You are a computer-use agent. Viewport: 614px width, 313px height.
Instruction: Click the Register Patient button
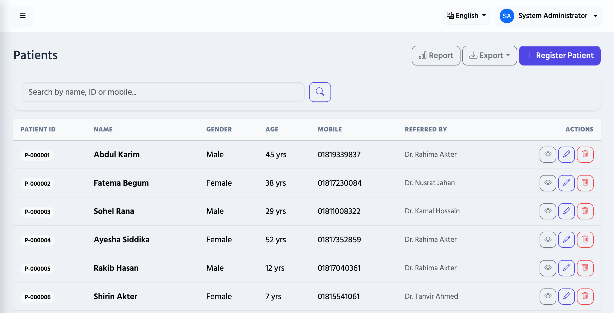pos(560,56)
